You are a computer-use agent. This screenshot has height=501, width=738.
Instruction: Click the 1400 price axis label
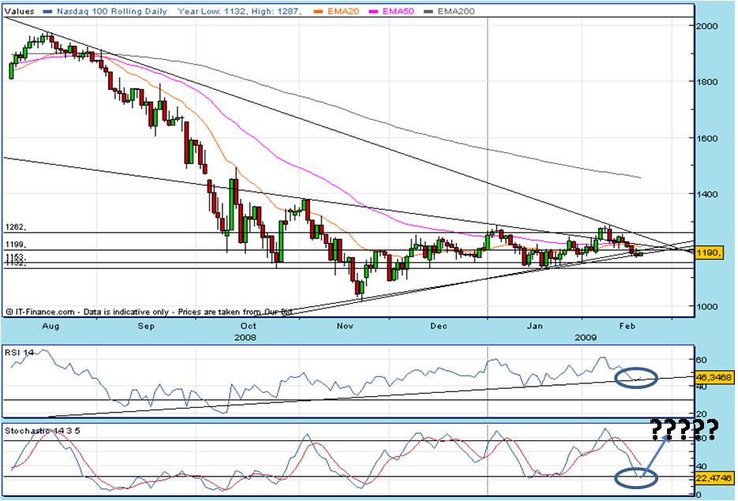pyautogui.click(x=707, y=194)
